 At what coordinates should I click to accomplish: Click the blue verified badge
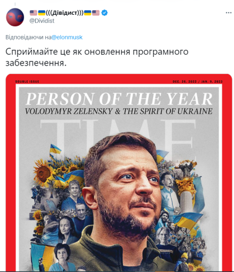point(104,13)
